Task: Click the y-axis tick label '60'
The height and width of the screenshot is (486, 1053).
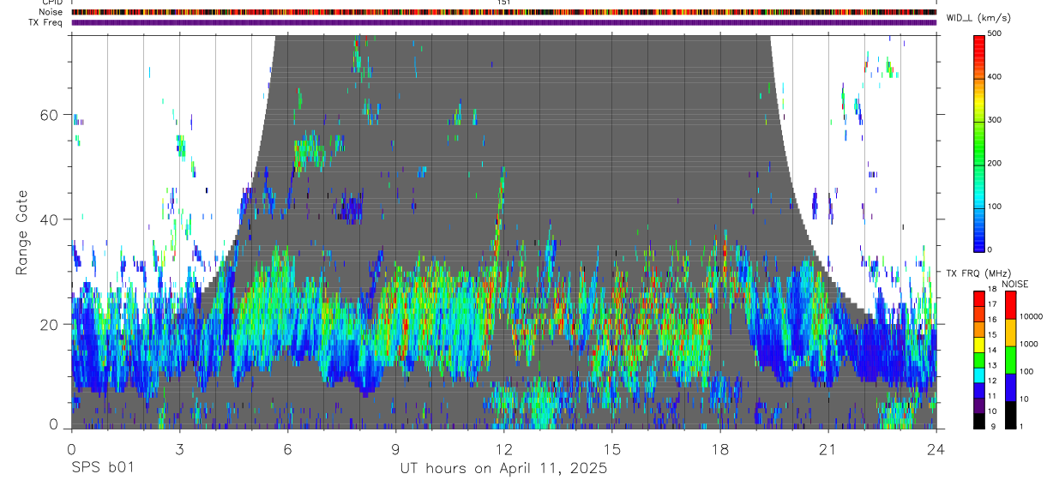Action: coord(51,115)
